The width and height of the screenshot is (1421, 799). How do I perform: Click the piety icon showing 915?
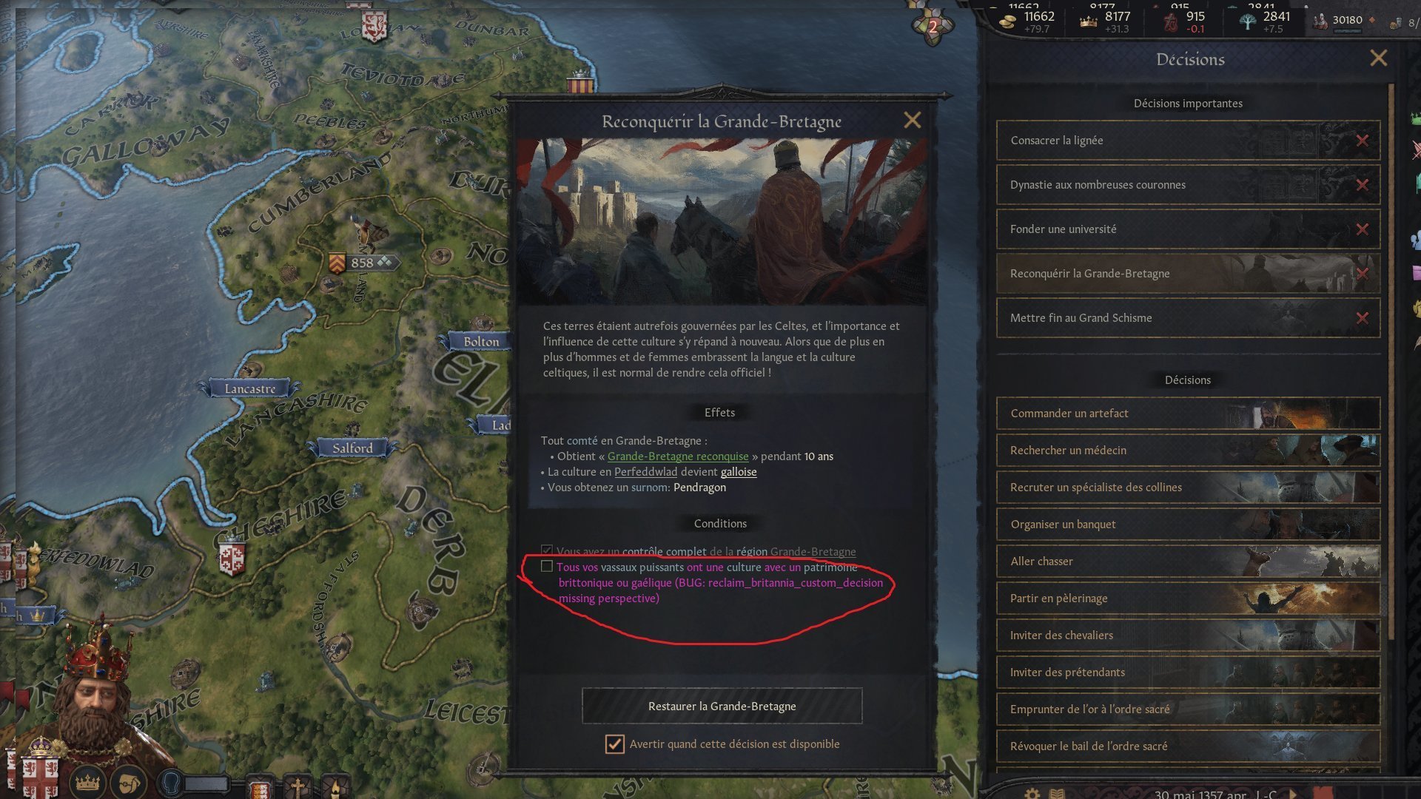(1170, 22)
